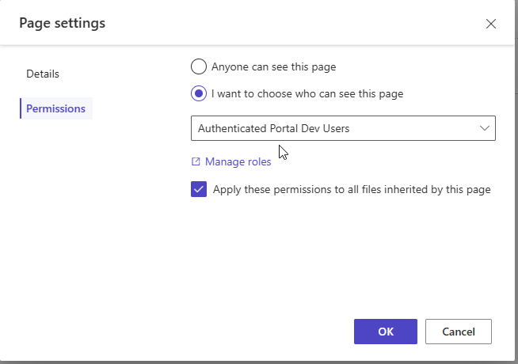Close the Page settings dialog
The image size is (518, 364).
point(491,24)
